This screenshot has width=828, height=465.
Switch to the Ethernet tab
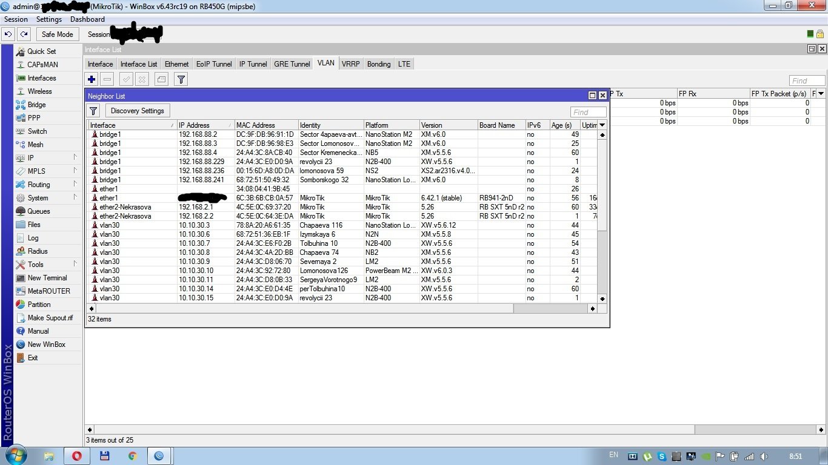[x=177, y=64]
